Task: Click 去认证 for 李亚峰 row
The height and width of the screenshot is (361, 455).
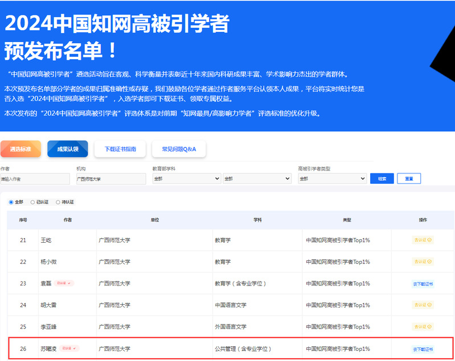Action: click(x=423, y=326)
